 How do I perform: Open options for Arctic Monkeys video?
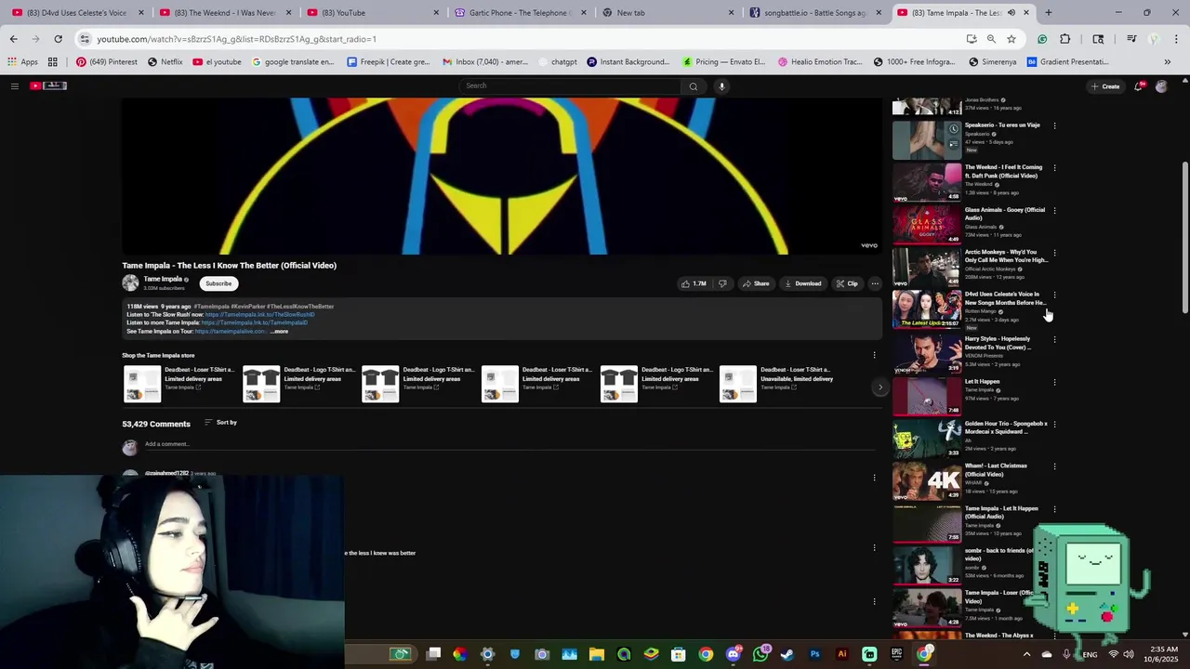coord(1054,253)
